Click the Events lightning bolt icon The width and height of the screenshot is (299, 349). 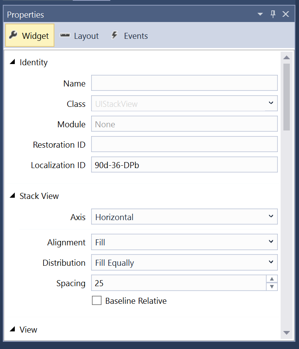click(114, 35)
